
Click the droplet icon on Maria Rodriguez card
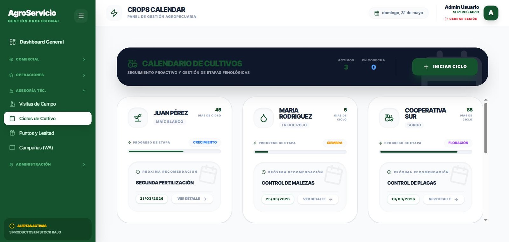(263, 118)
